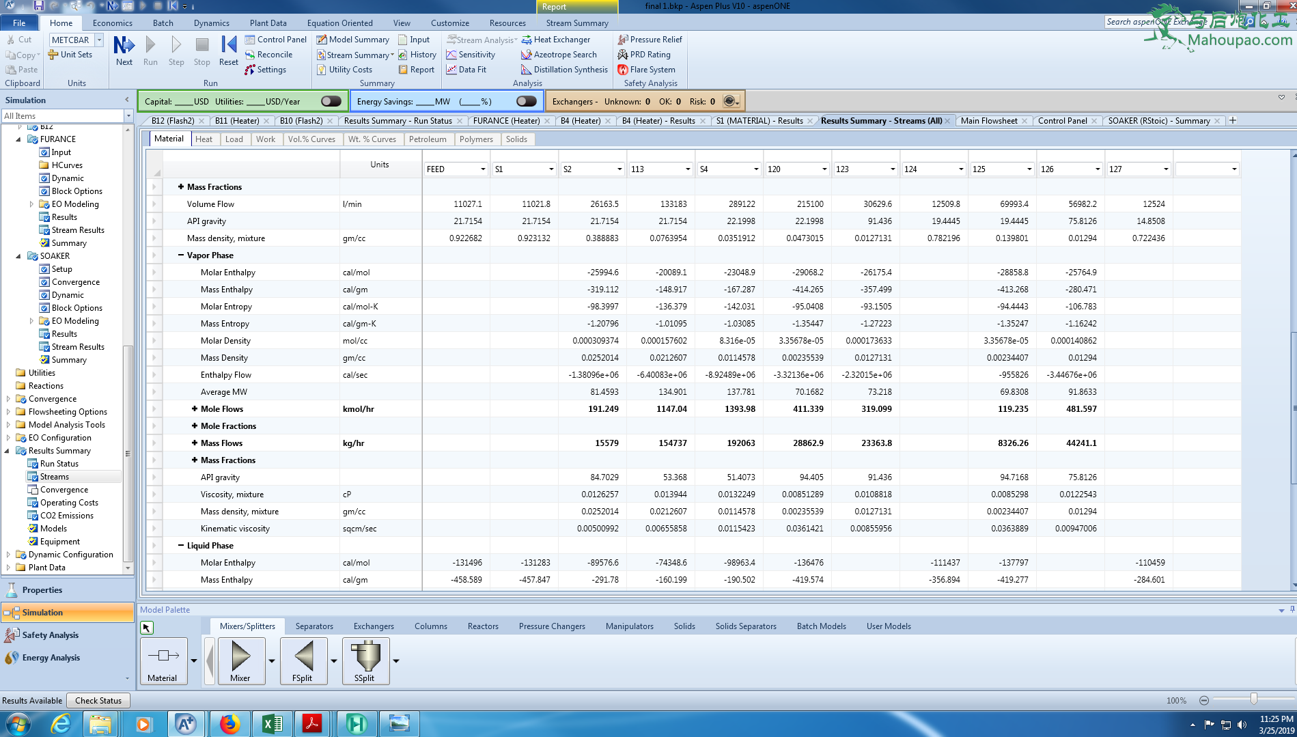Toggle the Exchangers risk analysis button

click(x=730, y=101)
